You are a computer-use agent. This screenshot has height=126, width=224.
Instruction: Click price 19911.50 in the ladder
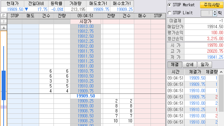click(85, 56)
